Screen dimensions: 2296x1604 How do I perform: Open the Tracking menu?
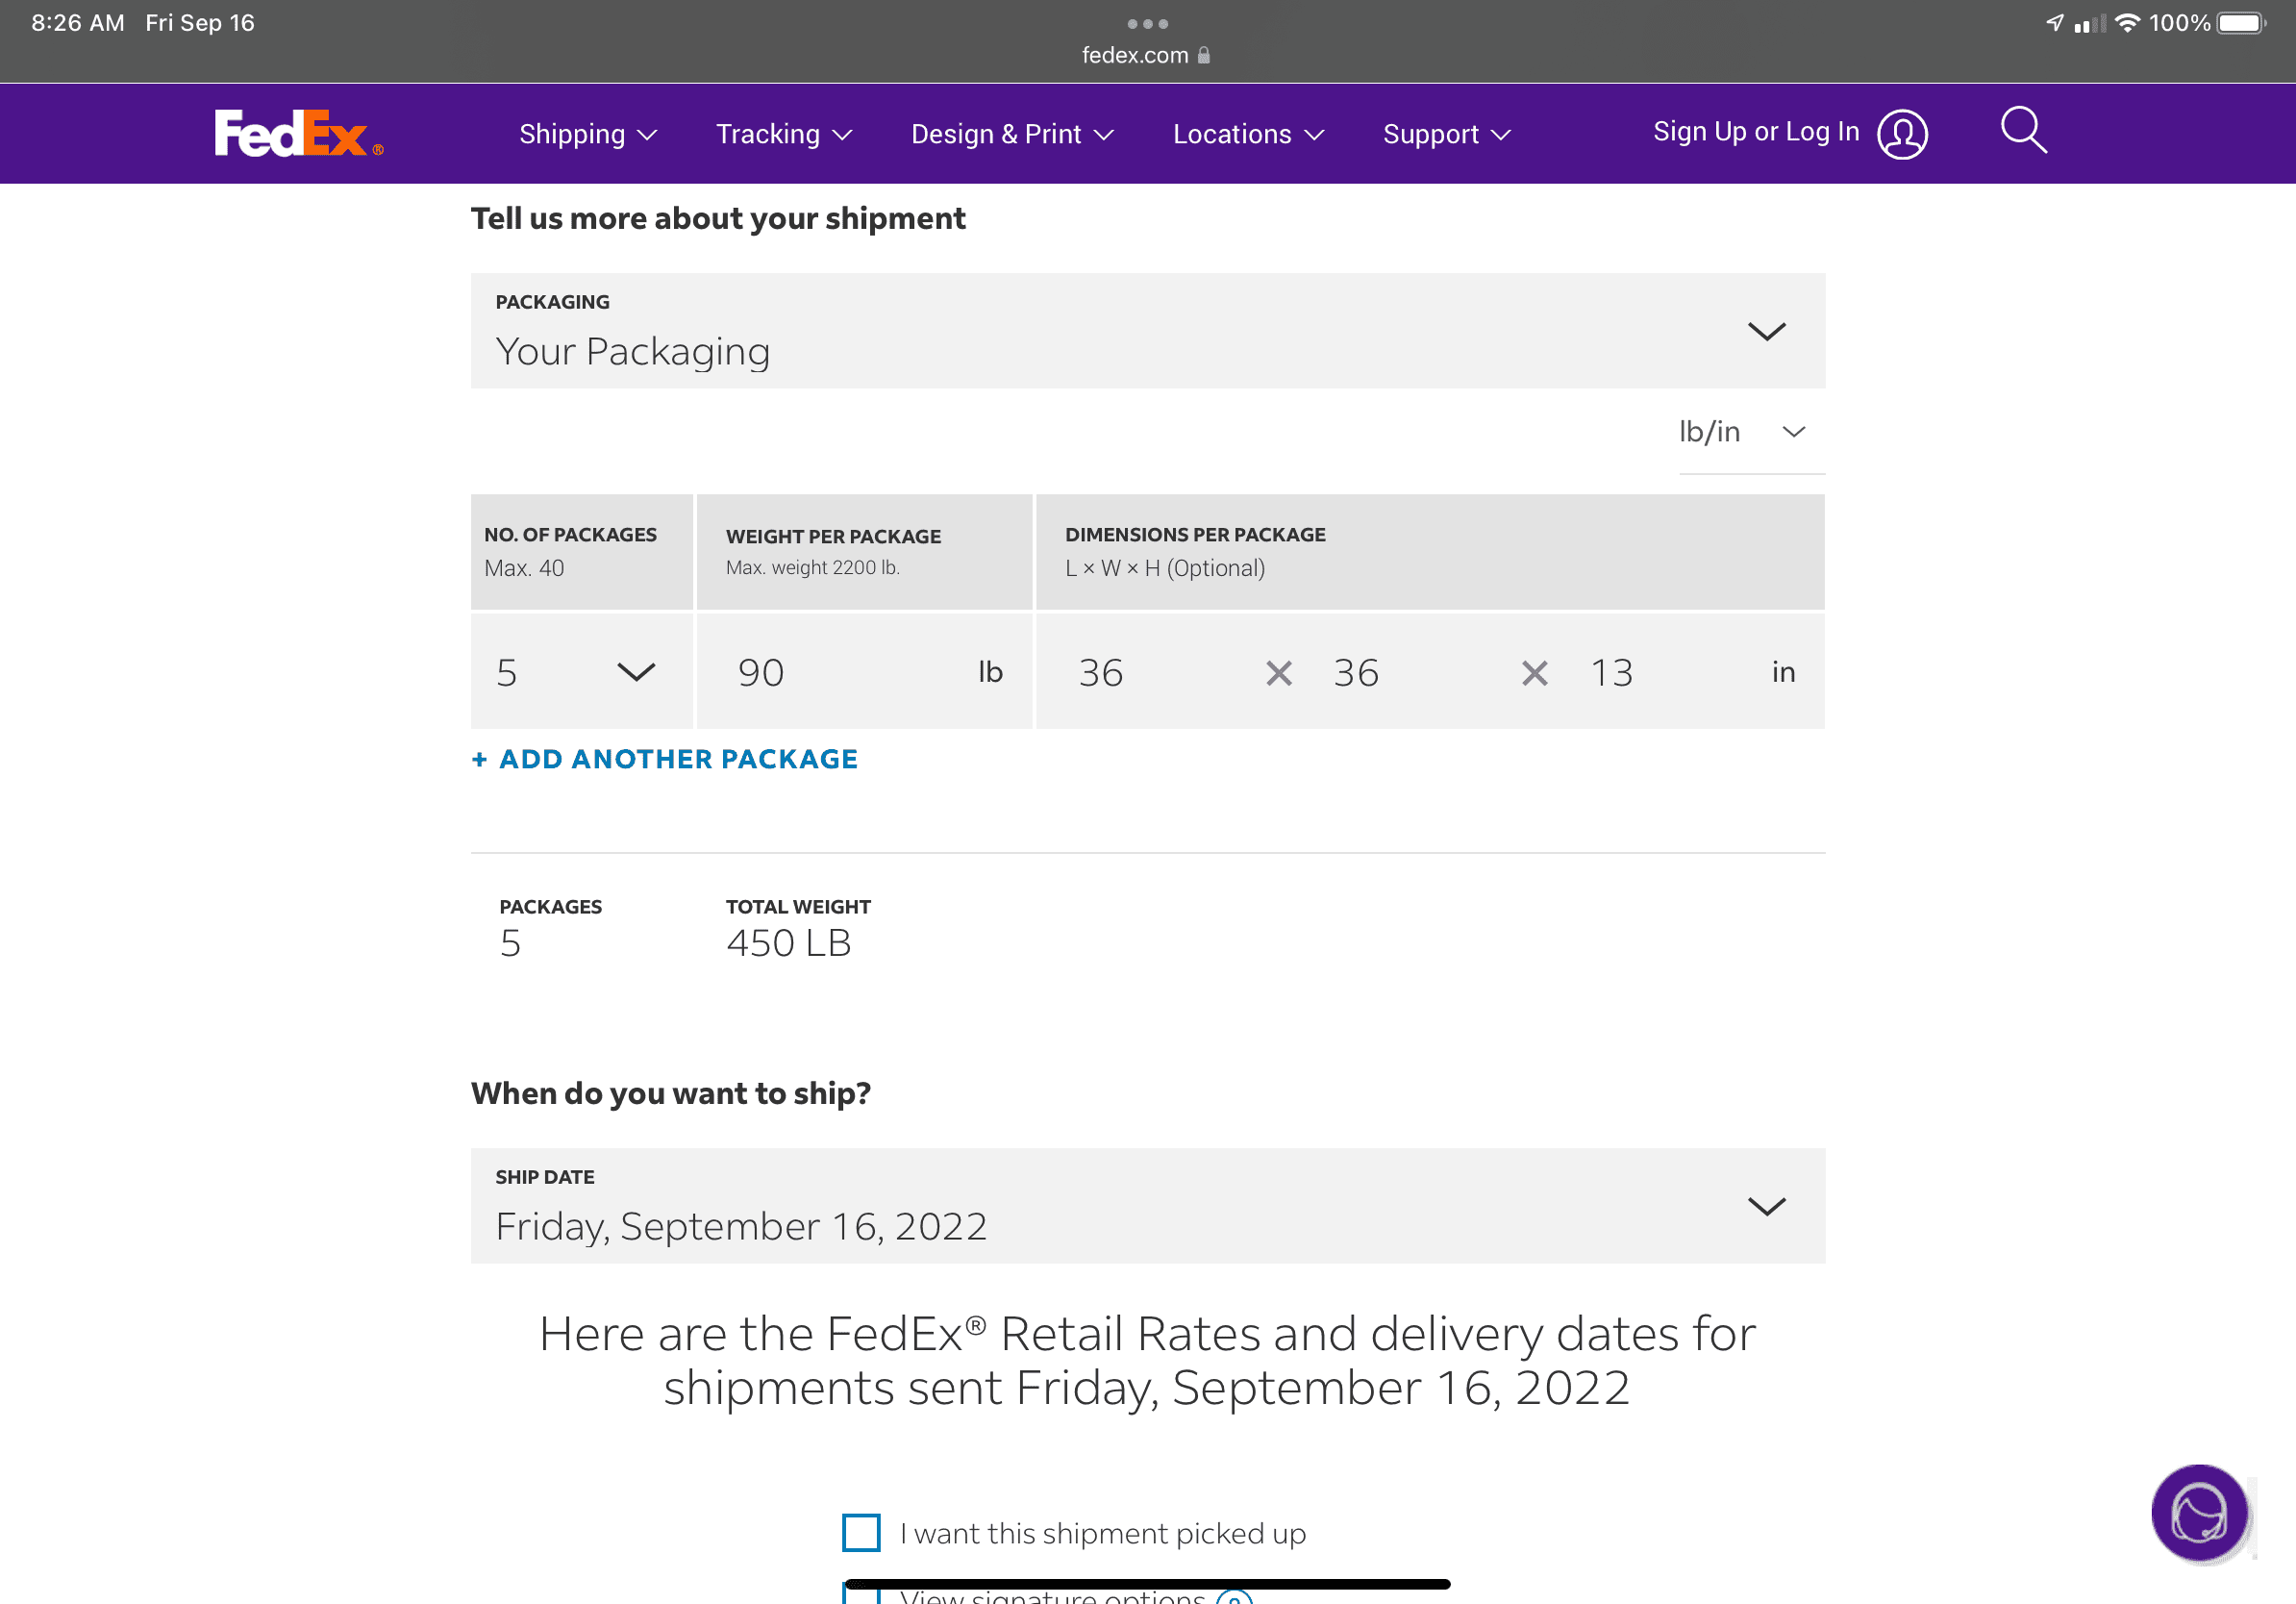784,134
